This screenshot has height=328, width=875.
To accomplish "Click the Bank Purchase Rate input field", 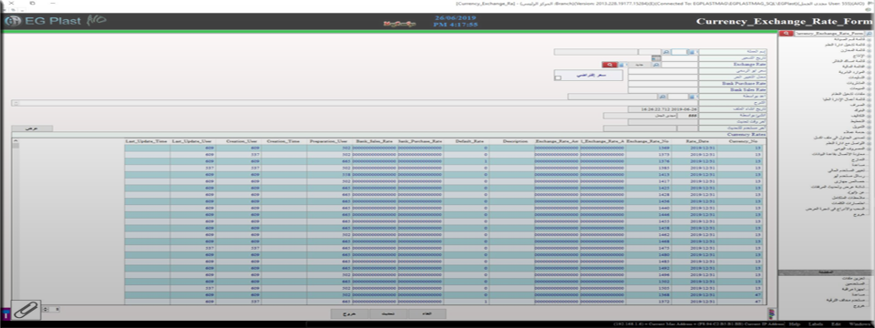I will coord(663,84).
